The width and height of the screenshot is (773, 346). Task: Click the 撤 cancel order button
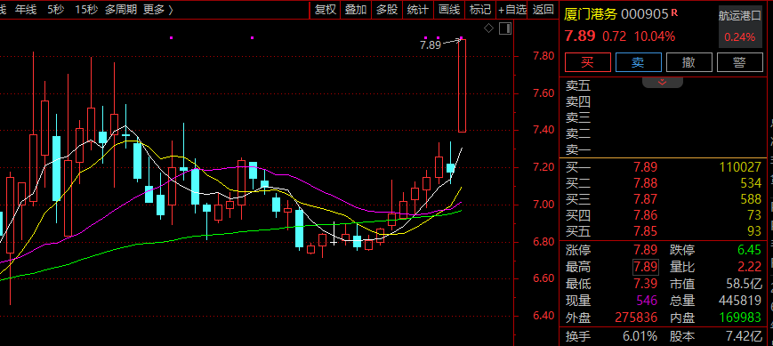tap(688, 62)
